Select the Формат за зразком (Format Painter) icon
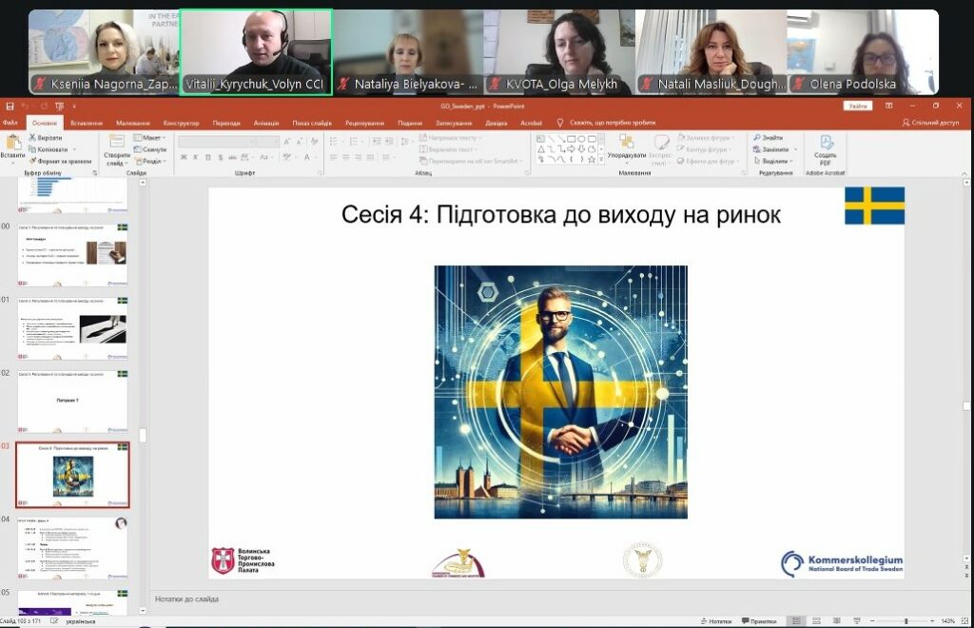The width and height of the screenshot is (974, 628). (32, 161)
